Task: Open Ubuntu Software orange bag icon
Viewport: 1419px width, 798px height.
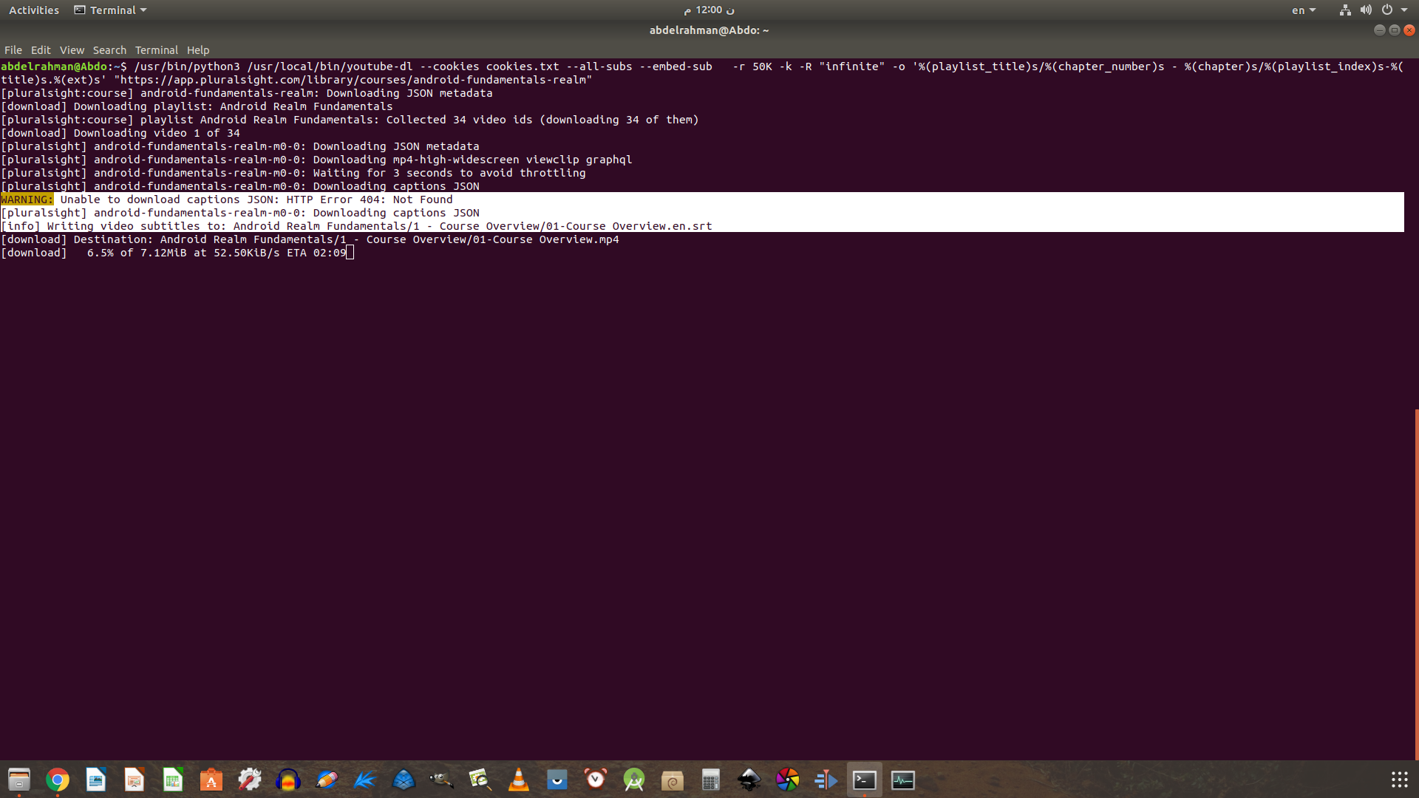Action: point(211,780)
